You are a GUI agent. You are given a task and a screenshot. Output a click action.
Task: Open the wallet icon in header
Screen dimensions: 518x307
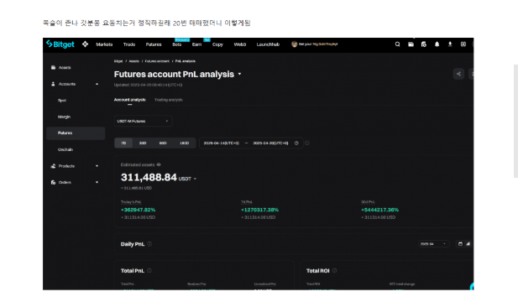pyautogui.click(x=411, y=44)
